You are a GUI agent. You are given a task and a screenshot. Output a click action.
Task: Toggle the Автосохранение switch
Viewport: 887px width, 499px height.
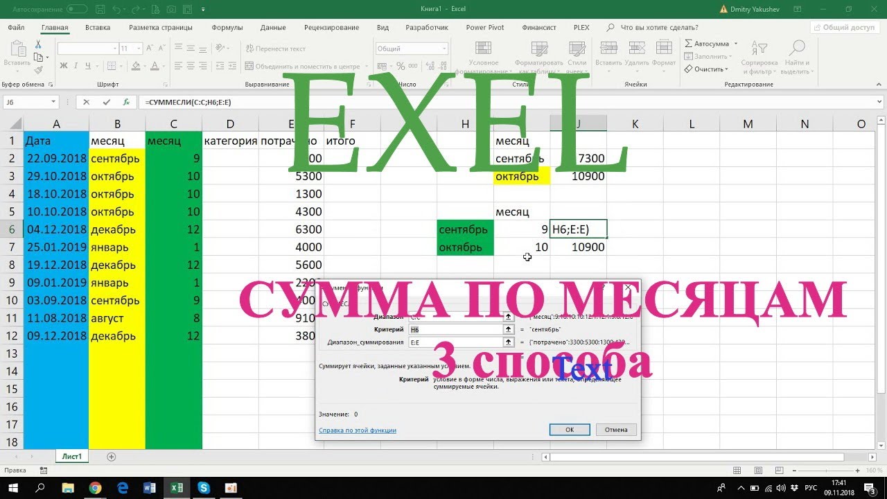[x=76, y=9]
